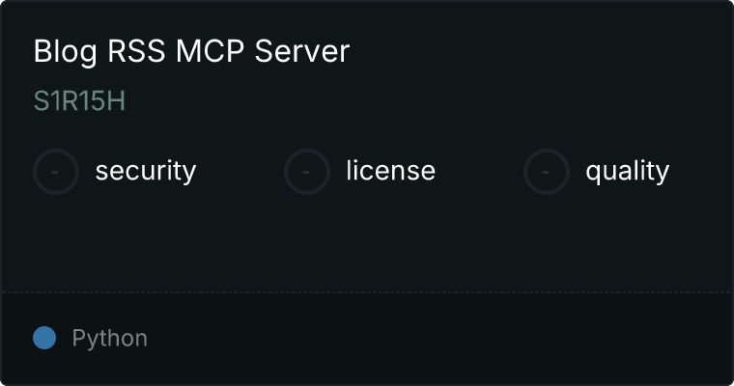Click the dash inside the quality badge
734x386 pixels.
546,172
